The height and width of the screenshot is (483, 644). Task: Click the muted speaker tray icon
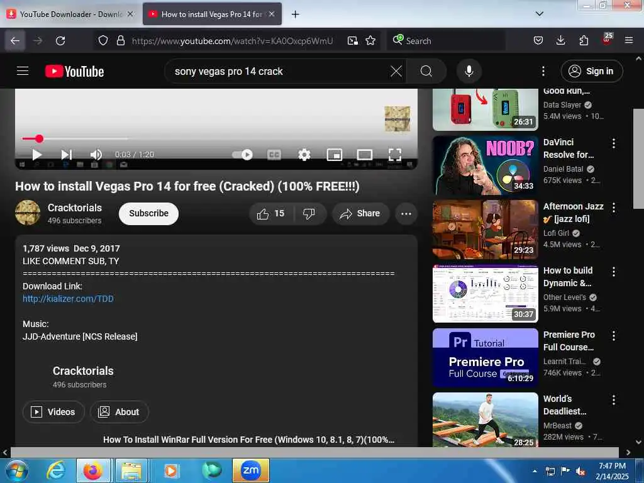(580, 471)
